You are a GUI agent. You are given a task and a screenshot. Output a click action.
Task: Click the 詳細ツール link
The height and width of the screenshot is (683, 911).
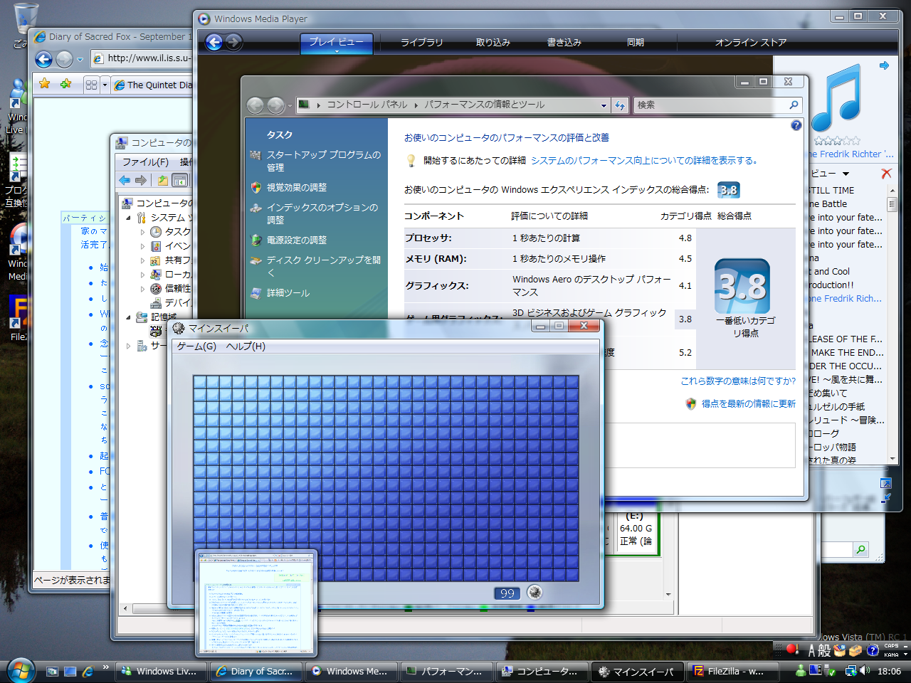288,293
